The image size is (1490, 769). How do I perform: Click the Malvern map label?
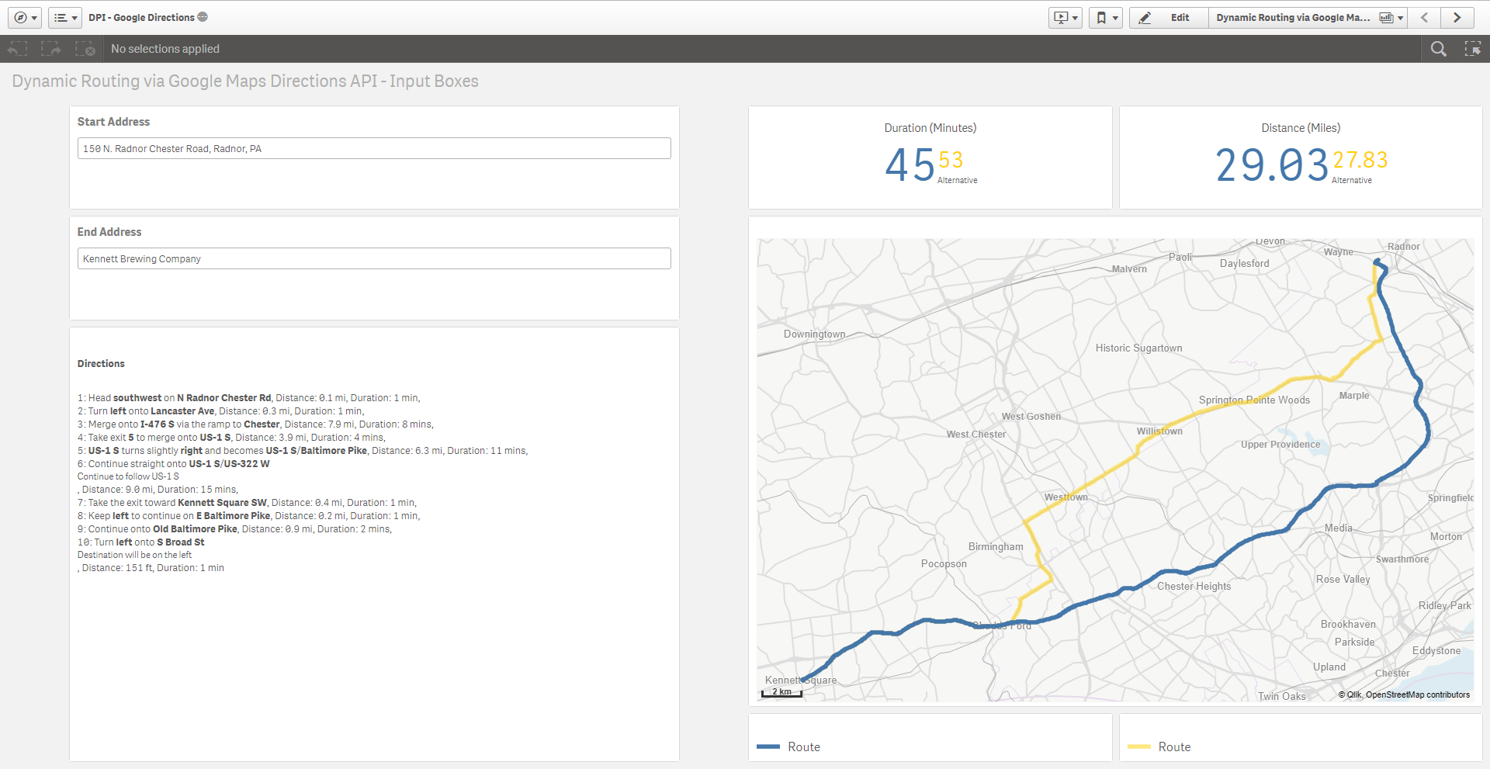pos(1129,268)
